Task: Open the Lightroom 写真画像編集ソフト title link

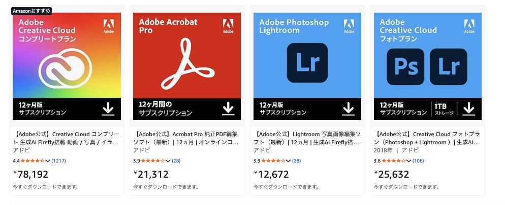Action: [x=306, y=138]
